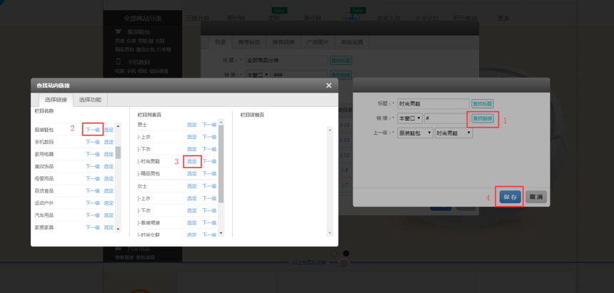Click the up arrow of the 栏目名称 list scrollbar

(119, 126)
